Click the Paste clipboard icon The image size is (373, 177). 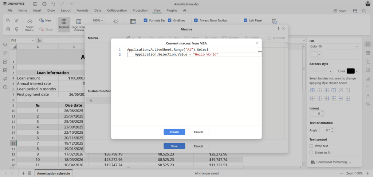8,29
